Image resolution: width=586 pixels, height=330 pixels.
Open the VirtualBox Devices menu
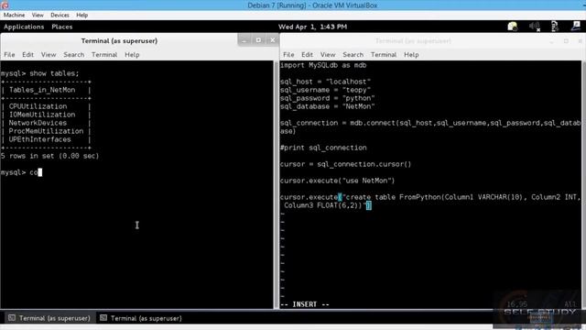(60, 15)
